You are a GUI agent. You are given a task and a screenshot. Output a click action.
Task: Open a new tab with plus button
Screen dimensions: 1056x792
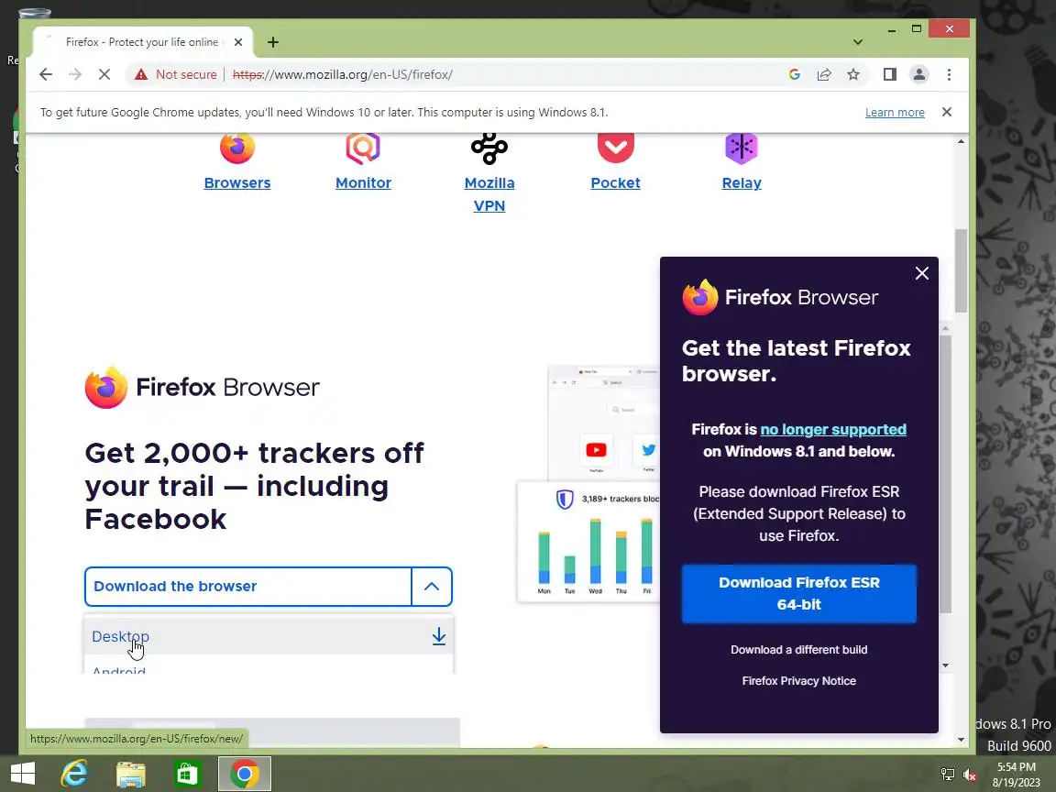tap(273, 42)
